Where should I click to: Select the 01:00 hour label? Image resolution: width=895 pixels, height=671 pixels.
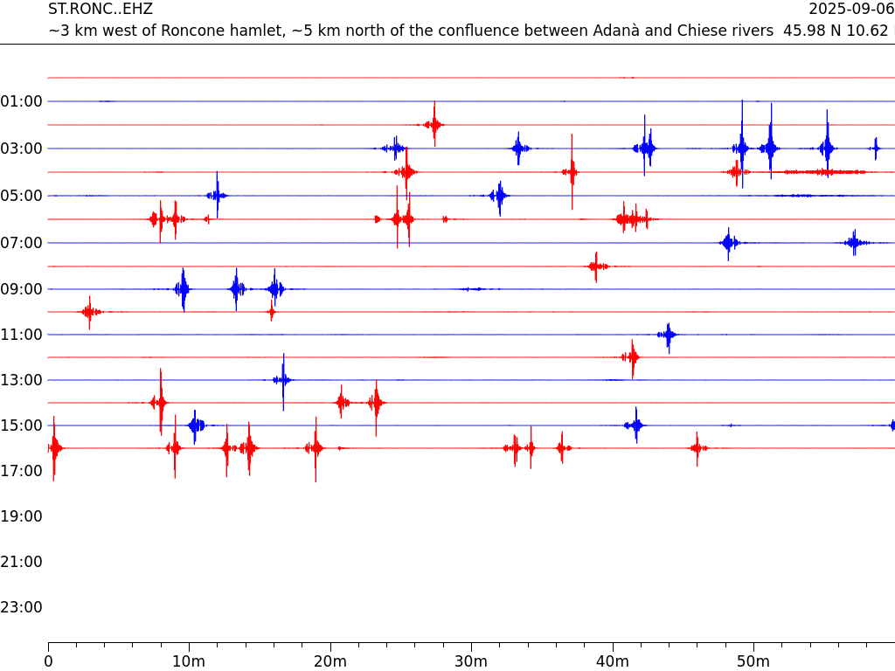tap(22, 101)
